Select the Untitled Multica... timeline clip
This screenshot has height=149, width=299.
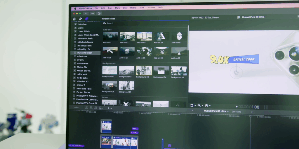[122, 142]
